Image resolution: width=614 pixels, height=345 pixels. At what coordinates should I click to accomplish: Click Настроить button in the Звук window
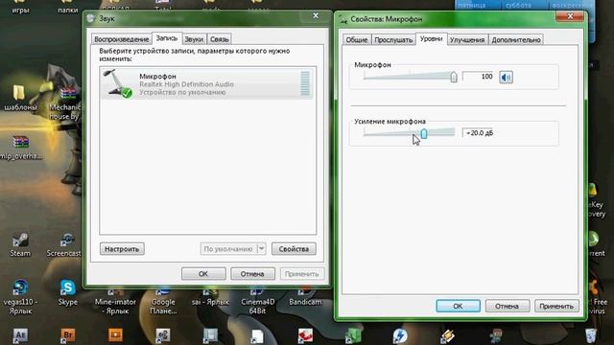pos(122,249)
